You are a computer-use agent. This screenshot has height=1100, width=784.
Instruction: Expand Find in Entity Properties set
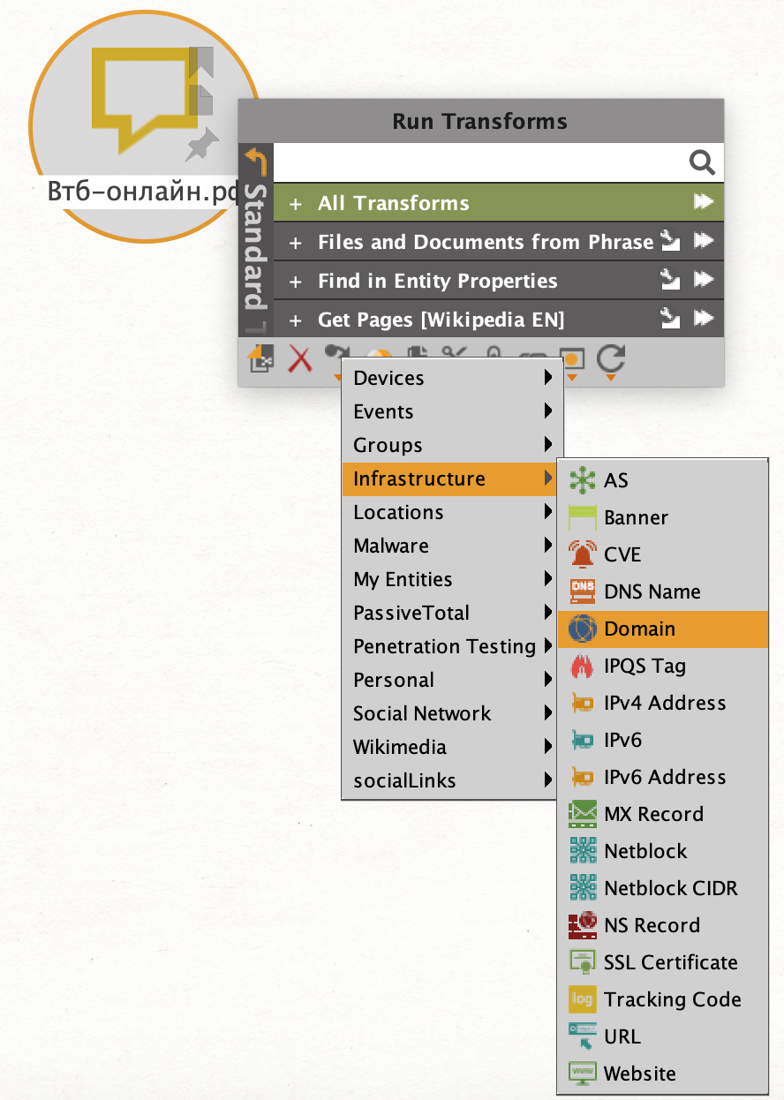pos(296,282)
